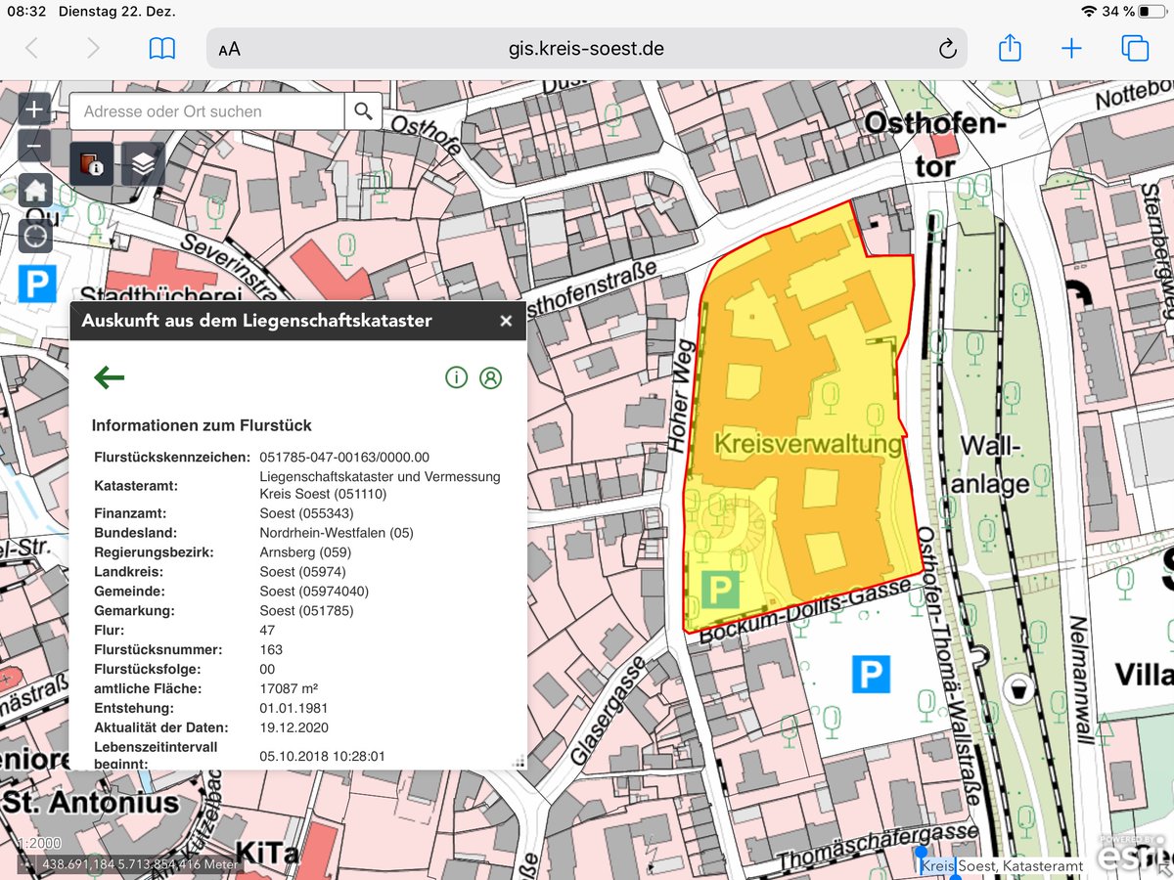Click the Wi-Fi indicator in status bar

click(x=1089, y=11)
